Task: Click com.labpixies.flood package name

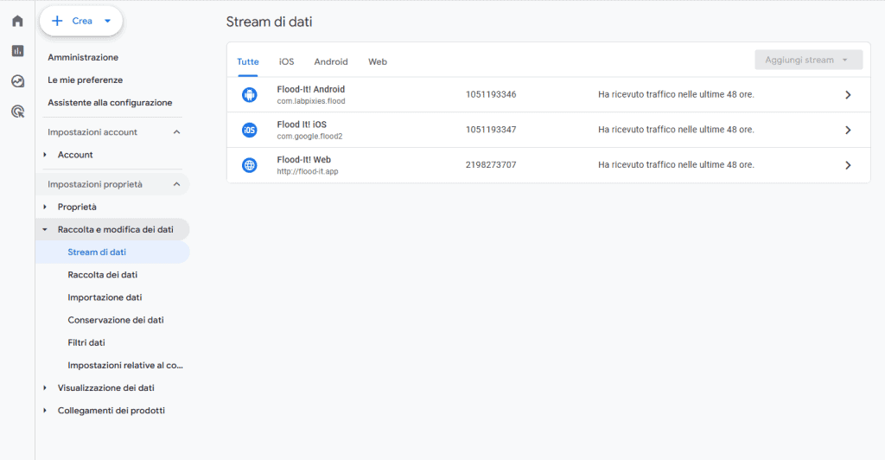Action: pos(311,101)
